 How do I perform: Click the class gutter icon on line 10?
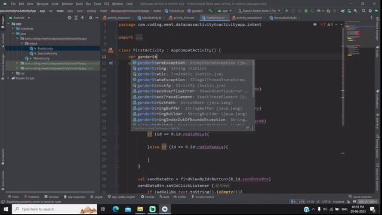[110, 50]
